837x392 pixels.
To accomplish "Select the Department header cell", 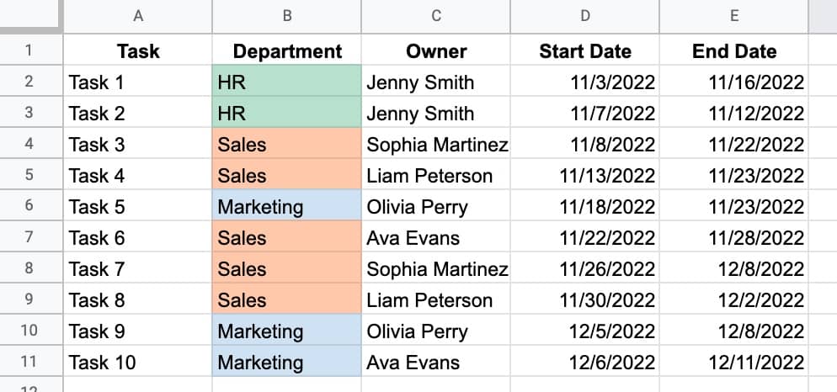I will 286,51.
